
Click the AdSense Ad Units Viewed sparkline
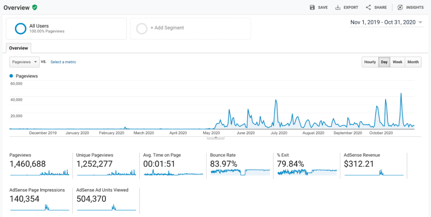tap(106, 207)
